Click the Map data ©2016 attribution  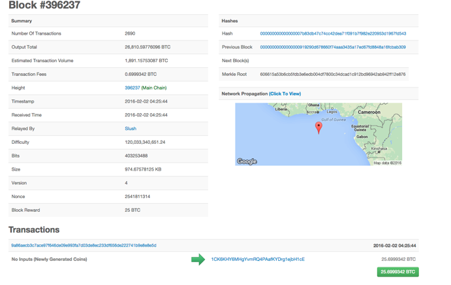point(387,163)
